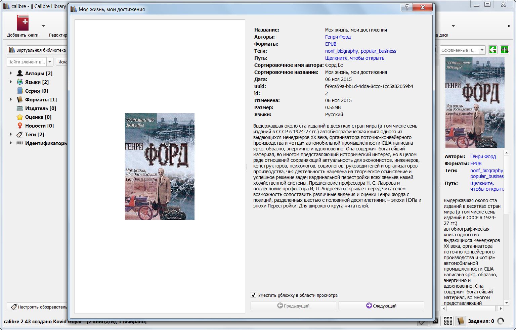Click date value 06 ноя 2015 next to Дата
Screen dimensions: 516x330
click(338, 79)
